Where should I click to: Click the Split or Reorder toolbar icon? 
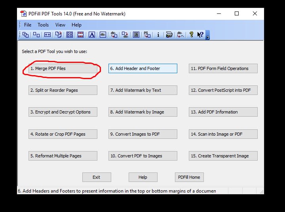pyautogui.click(x=36, y=35)
